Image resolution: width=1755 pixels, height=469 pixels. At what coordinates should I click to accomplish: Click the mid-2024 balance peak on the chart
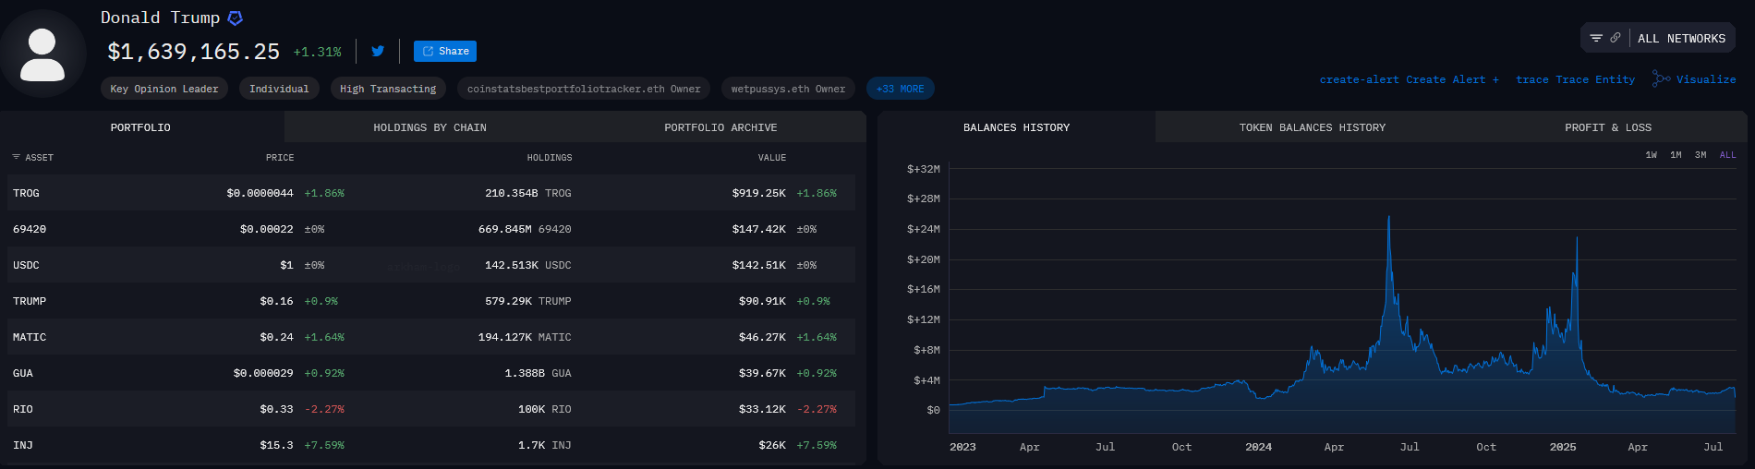click(1388, 219)
